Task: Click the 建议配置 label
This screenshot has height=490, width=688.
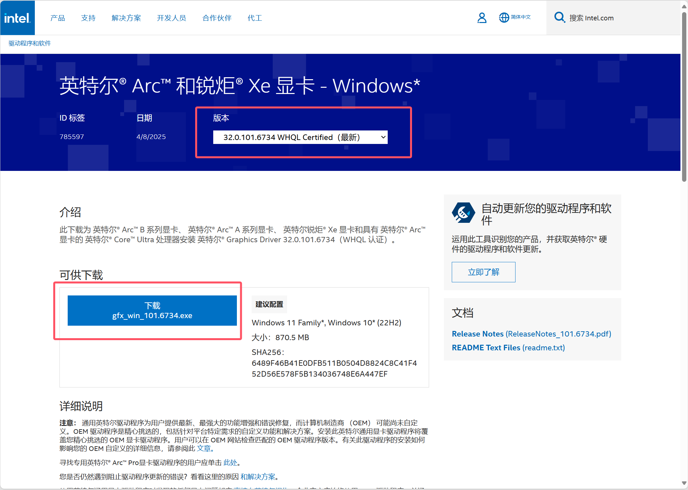Action: (x=269, y=304)
